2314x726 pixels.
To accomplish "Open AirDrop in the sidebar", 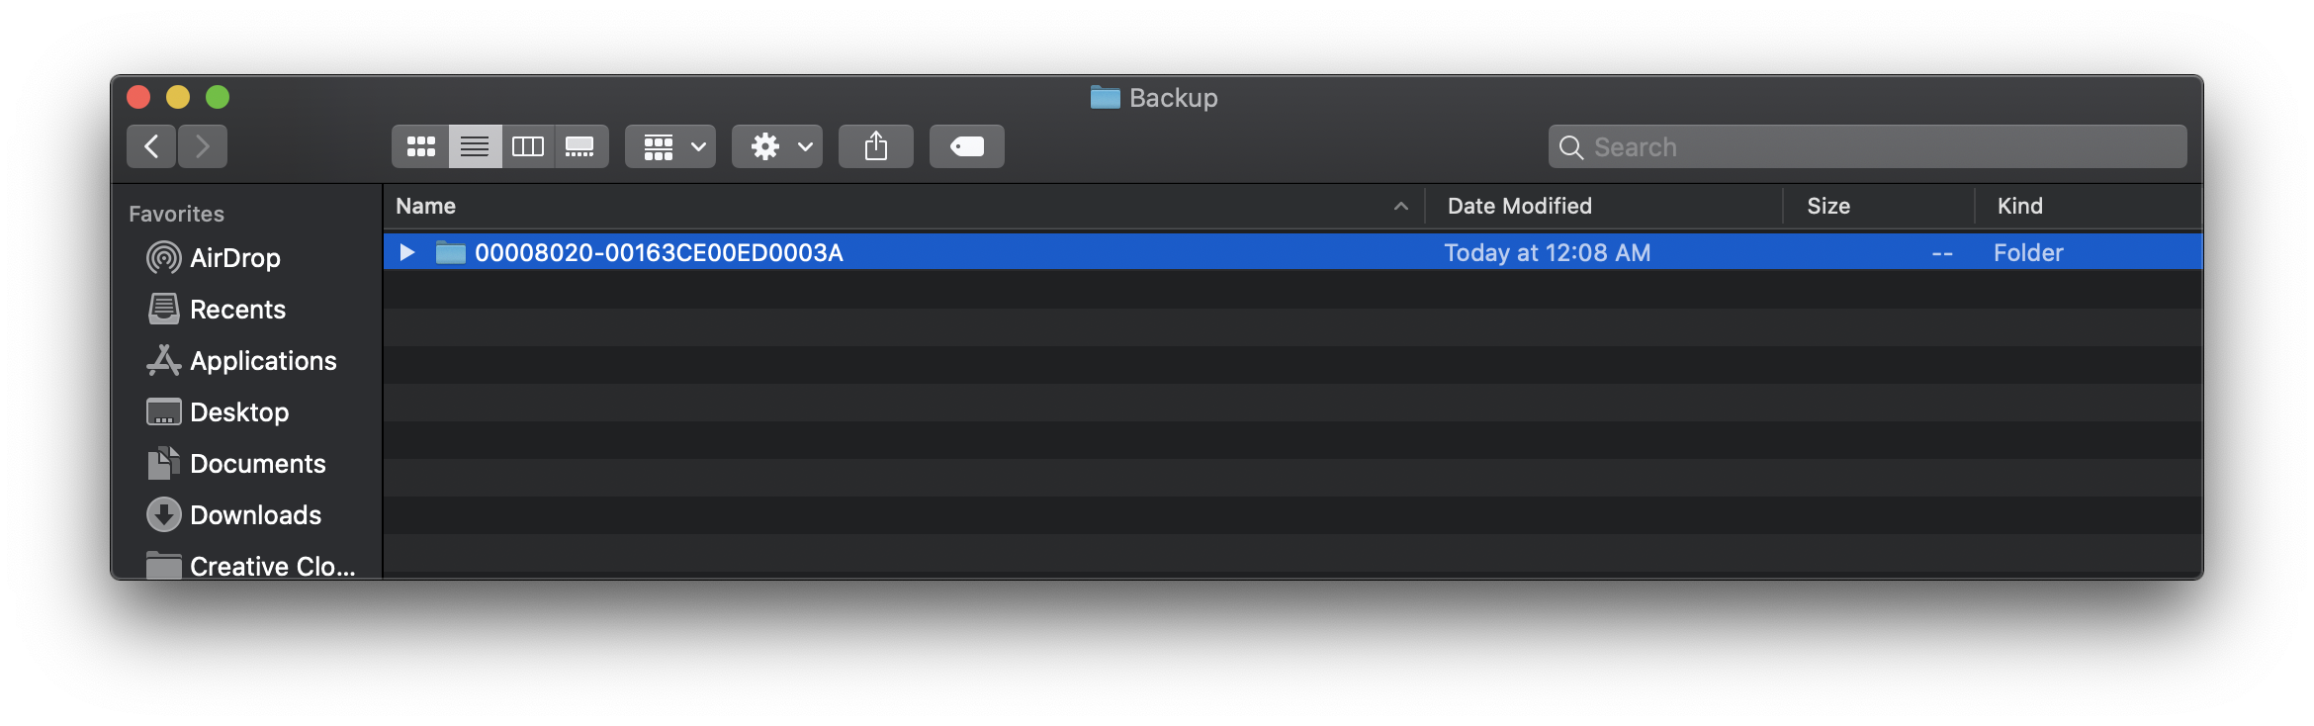I will point(234,258).
